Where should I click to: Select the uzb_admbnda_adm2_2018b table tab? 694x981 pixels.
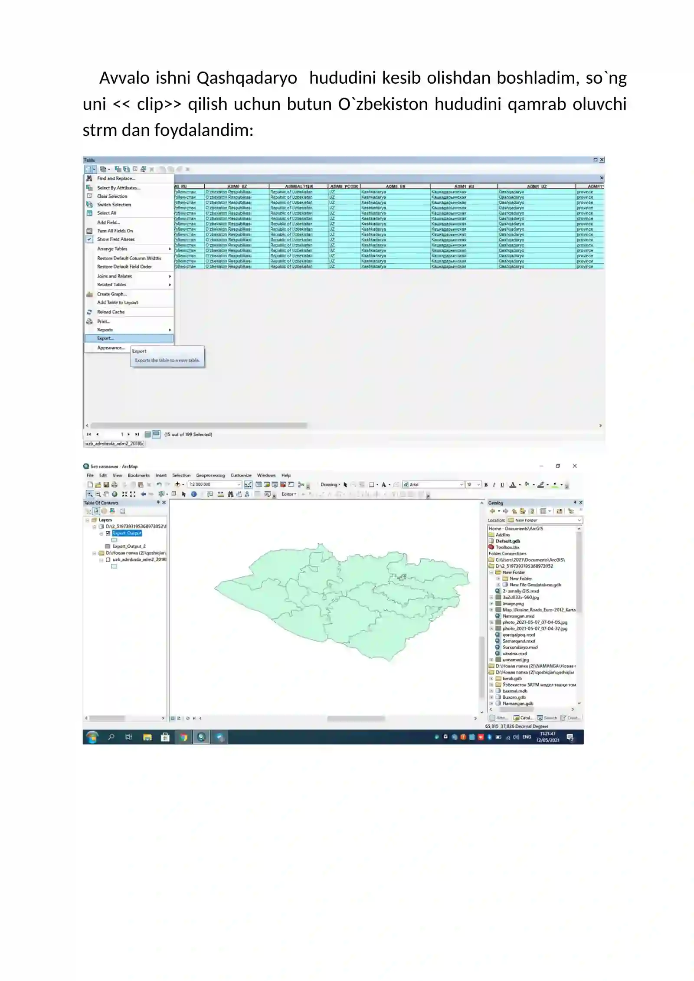[114, 444]
